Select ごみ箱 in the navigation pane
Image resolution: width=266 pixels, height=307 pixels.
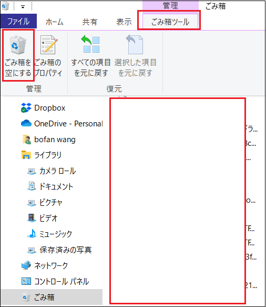[x=52, y=297]
